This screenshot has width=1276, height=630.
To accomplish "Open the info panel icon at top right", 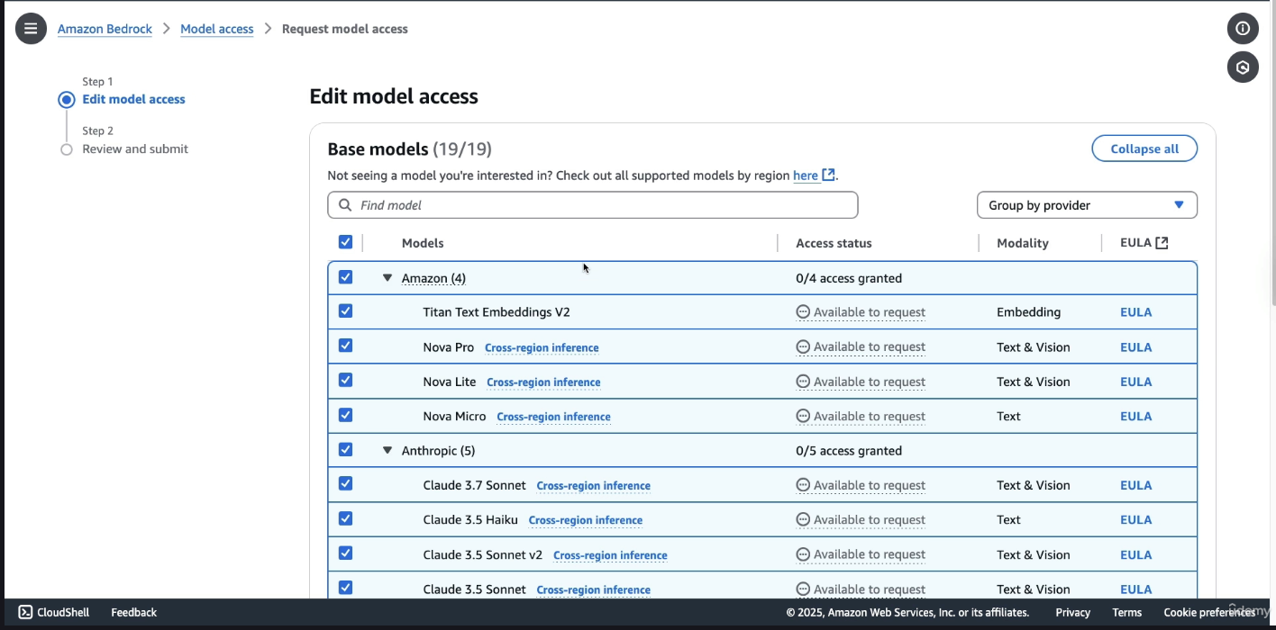I will coord(1243,29).
